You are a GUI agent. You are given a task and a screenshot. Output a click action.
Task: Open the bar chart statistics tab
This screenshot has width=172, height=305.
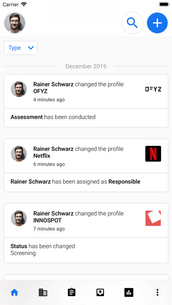point(129,292)
